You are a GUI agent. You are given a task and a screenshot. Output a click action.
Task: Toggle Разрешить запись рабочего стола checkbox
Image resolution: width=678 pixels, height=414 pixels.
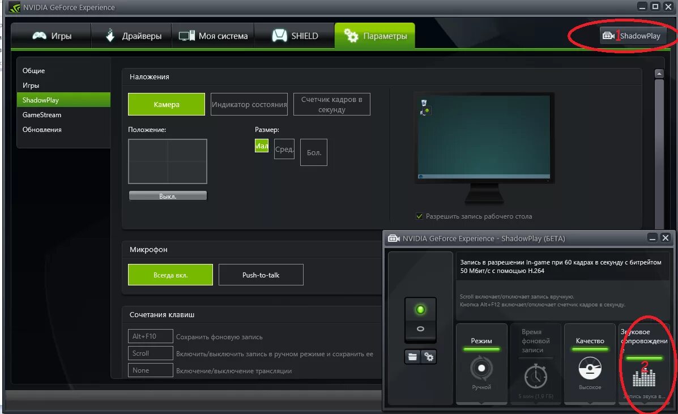pos(419,216)
